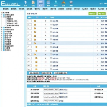107x107 pixels.
Task: Tick the checkbox for column ID 12
Action: (51, 69)
